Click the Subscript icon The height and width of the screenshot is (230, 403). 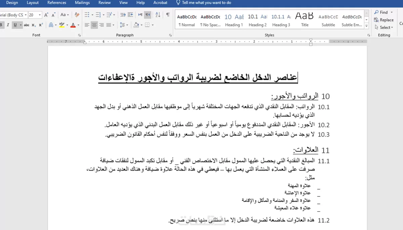34,25
